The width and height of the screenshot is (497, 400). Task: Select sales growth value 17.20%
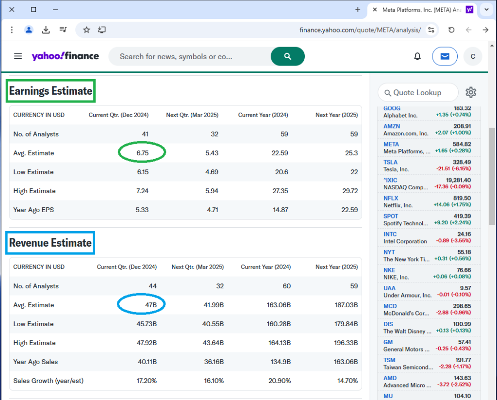(x=147, y=381)
